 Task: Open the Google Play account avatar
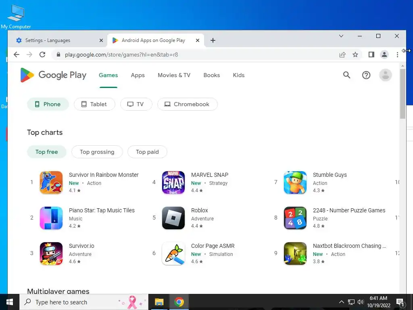click(385, 75)
